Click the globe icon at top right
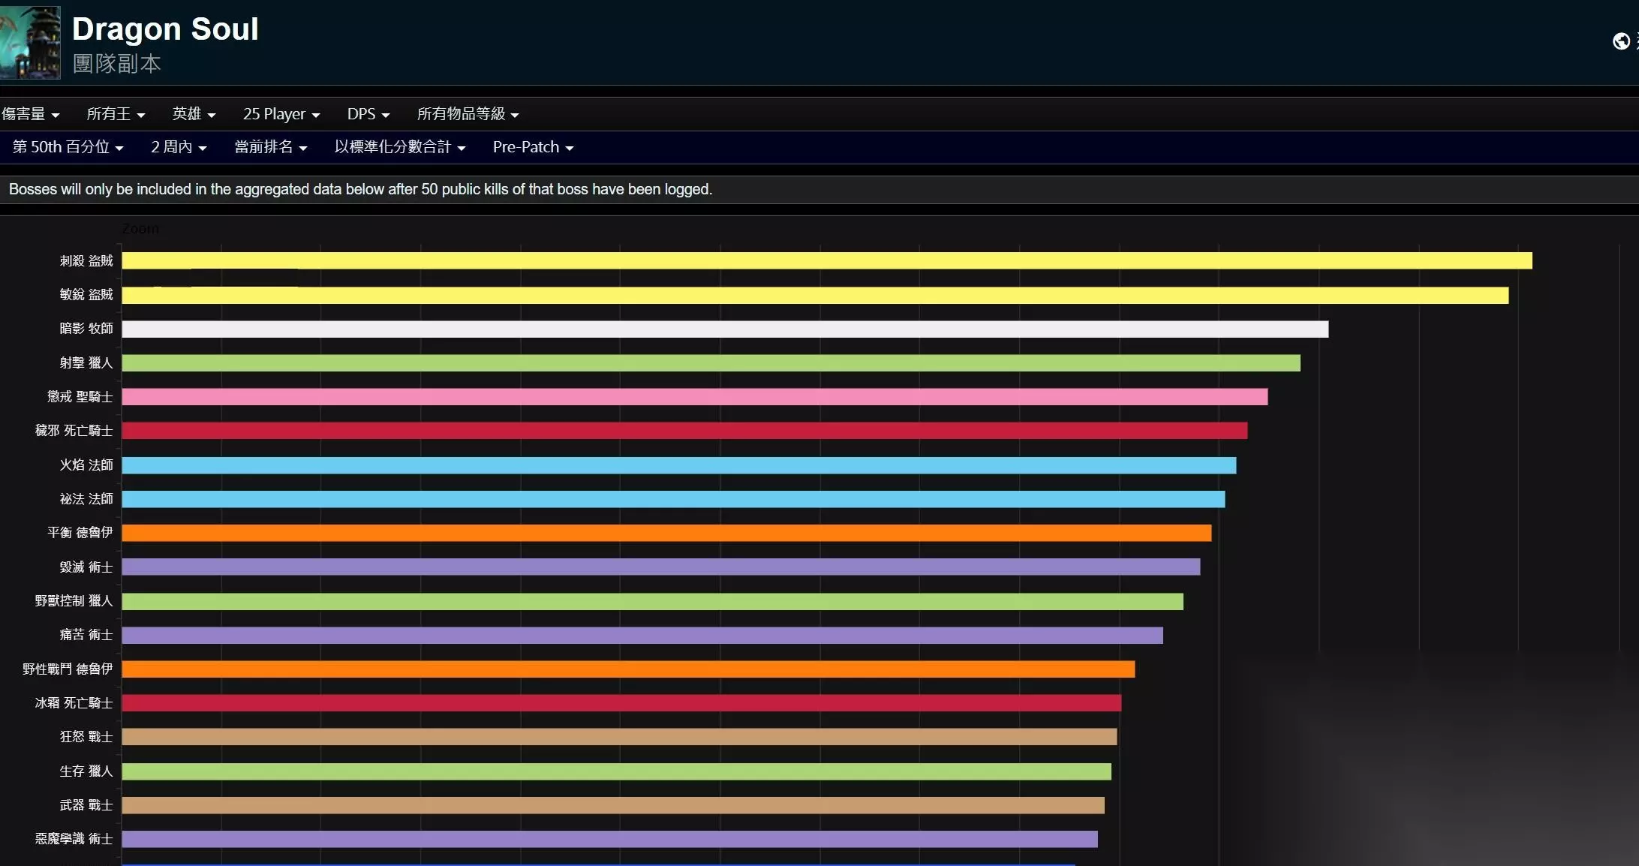1639x866 pixels. (x=1620, y=41)
